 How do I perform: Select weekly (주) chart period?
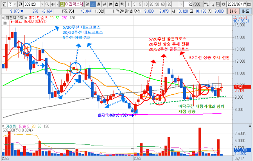93,4
